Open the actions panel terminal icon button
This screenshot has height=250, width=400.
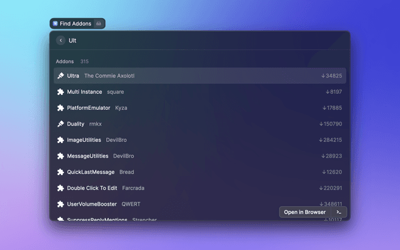click(339, 212)
